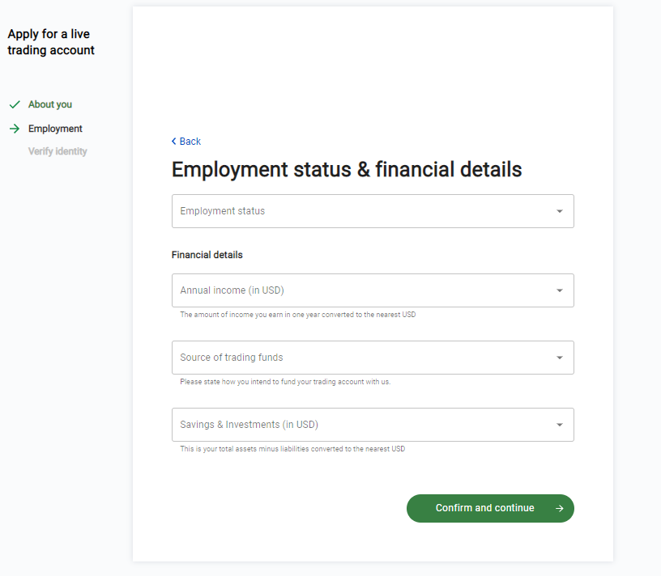Viewport: 661px width, 576px height.
Task: Expand Savings & Investments (in USD) dropdown
Action: [x=365, y=425]
